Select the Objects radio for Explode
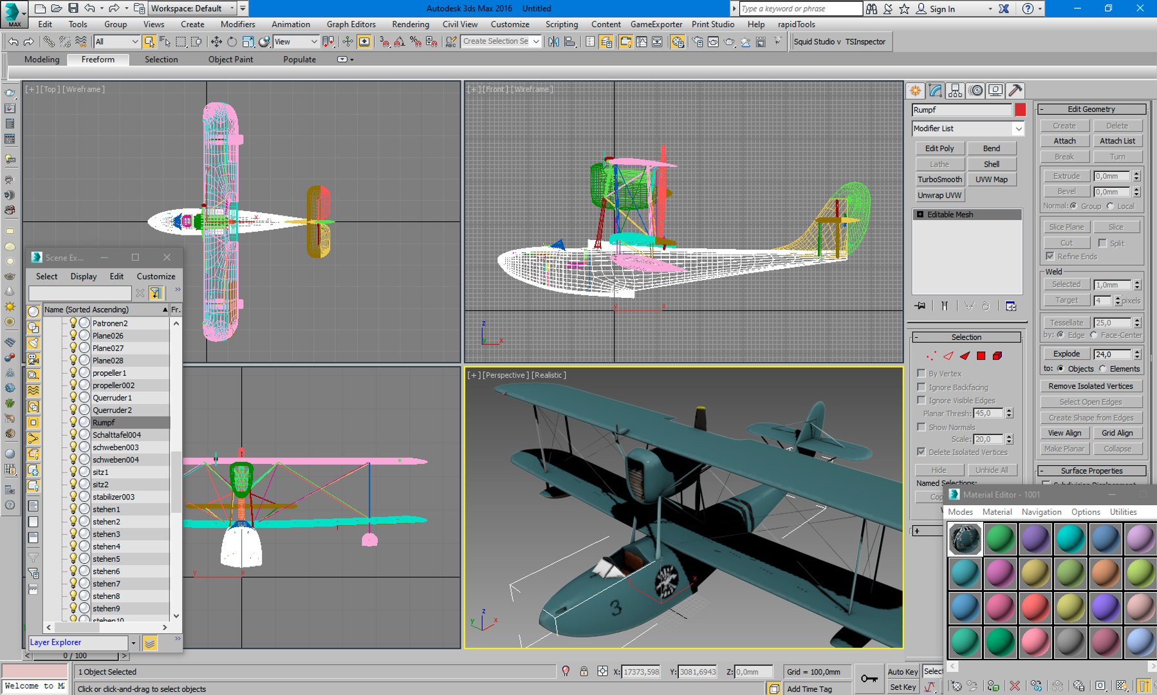 (x=1060, y=369)
